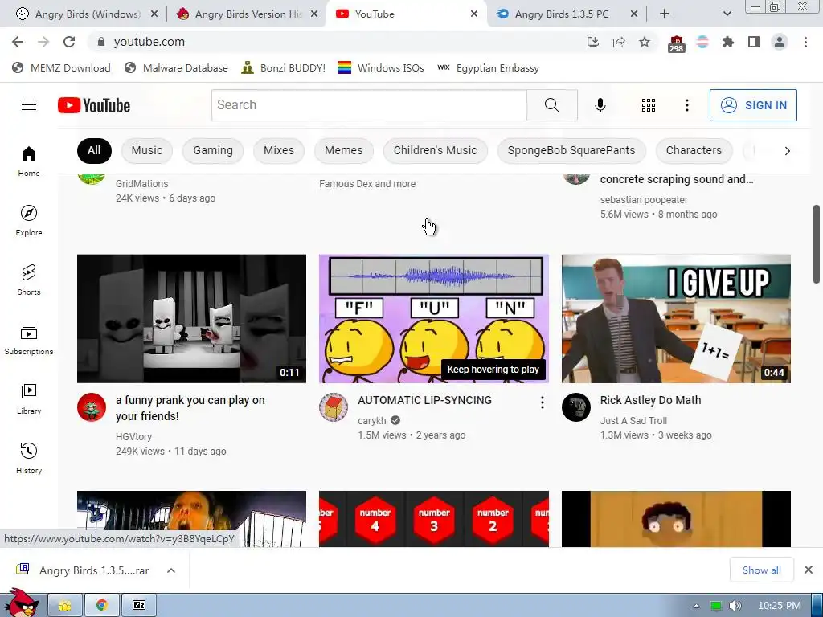Open funny prank video title link

pyautogui.click(x=190, y=408)
